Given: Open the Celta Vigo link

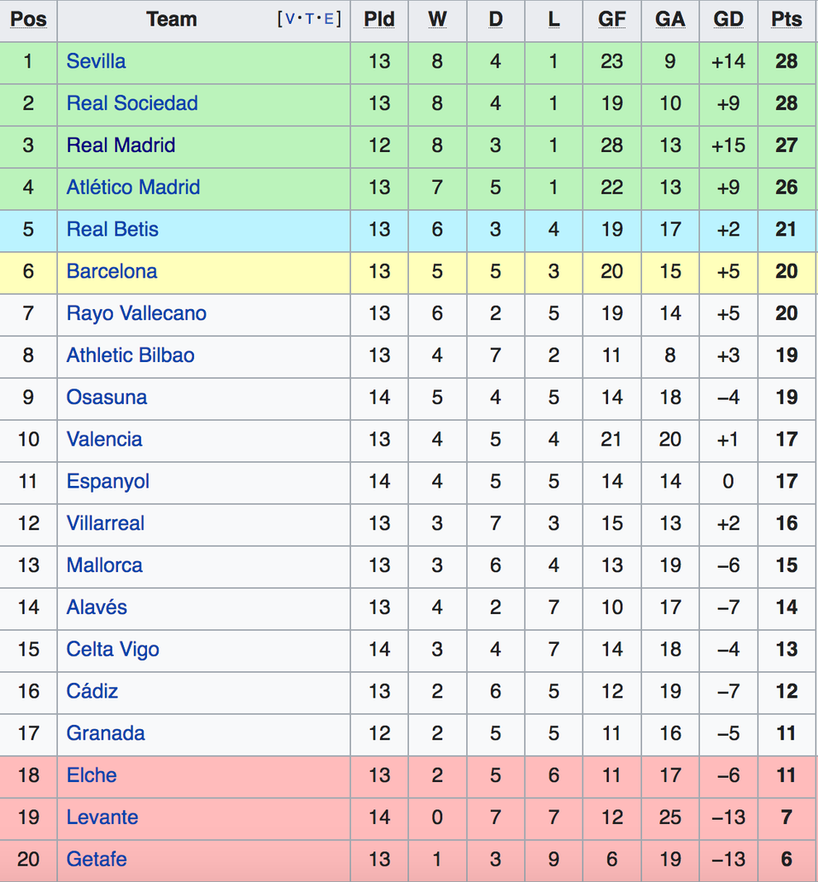Looking at the screenshot, I should pyautogui.click(x=112, y=650).
